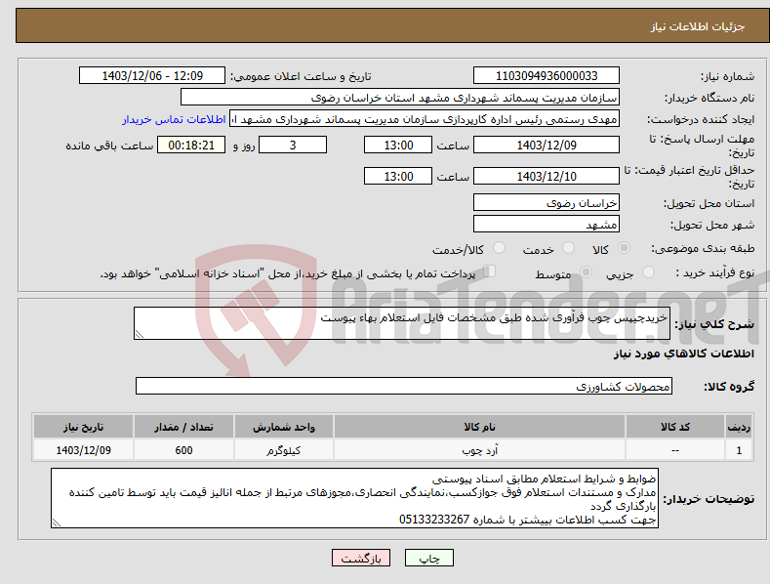
Task: Select the متوسط purchase type radio
Action: (x=586, y=272)
